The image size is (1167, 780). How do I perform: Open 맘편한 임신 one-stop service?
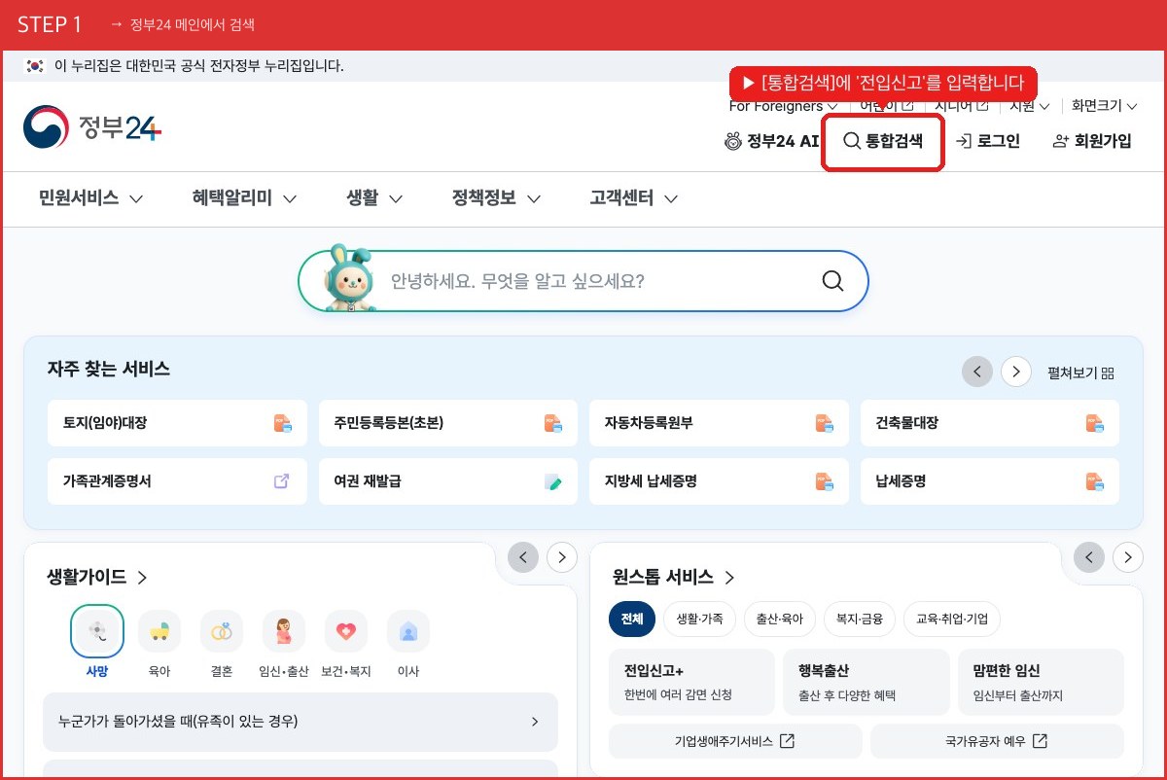pos(1041,682)
